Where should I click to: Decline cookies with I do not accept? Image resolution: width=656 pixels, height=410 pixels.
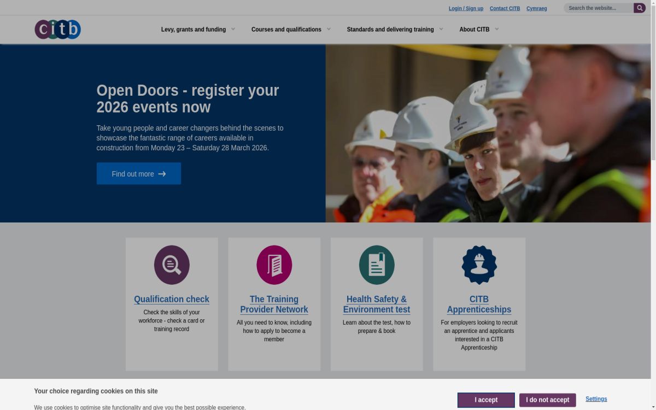pyautogui.click(x=547, y=400)
